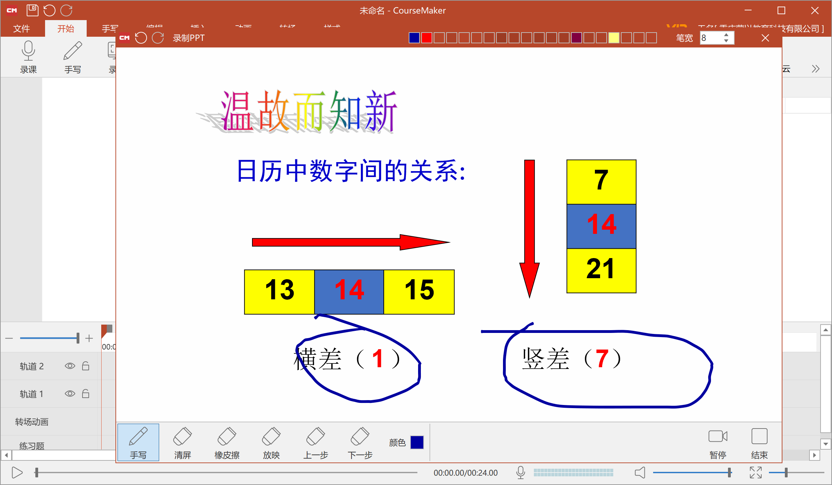Expand the hidden ribbon tools with the chevron
Viewport: 832px width, 485px height.
coord(815,69)
